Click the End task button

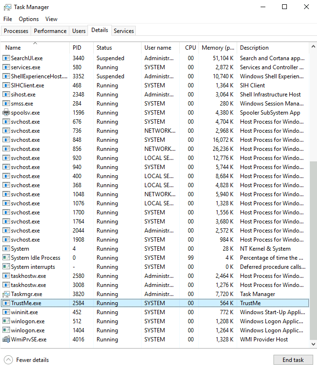(x=293, y=360)
